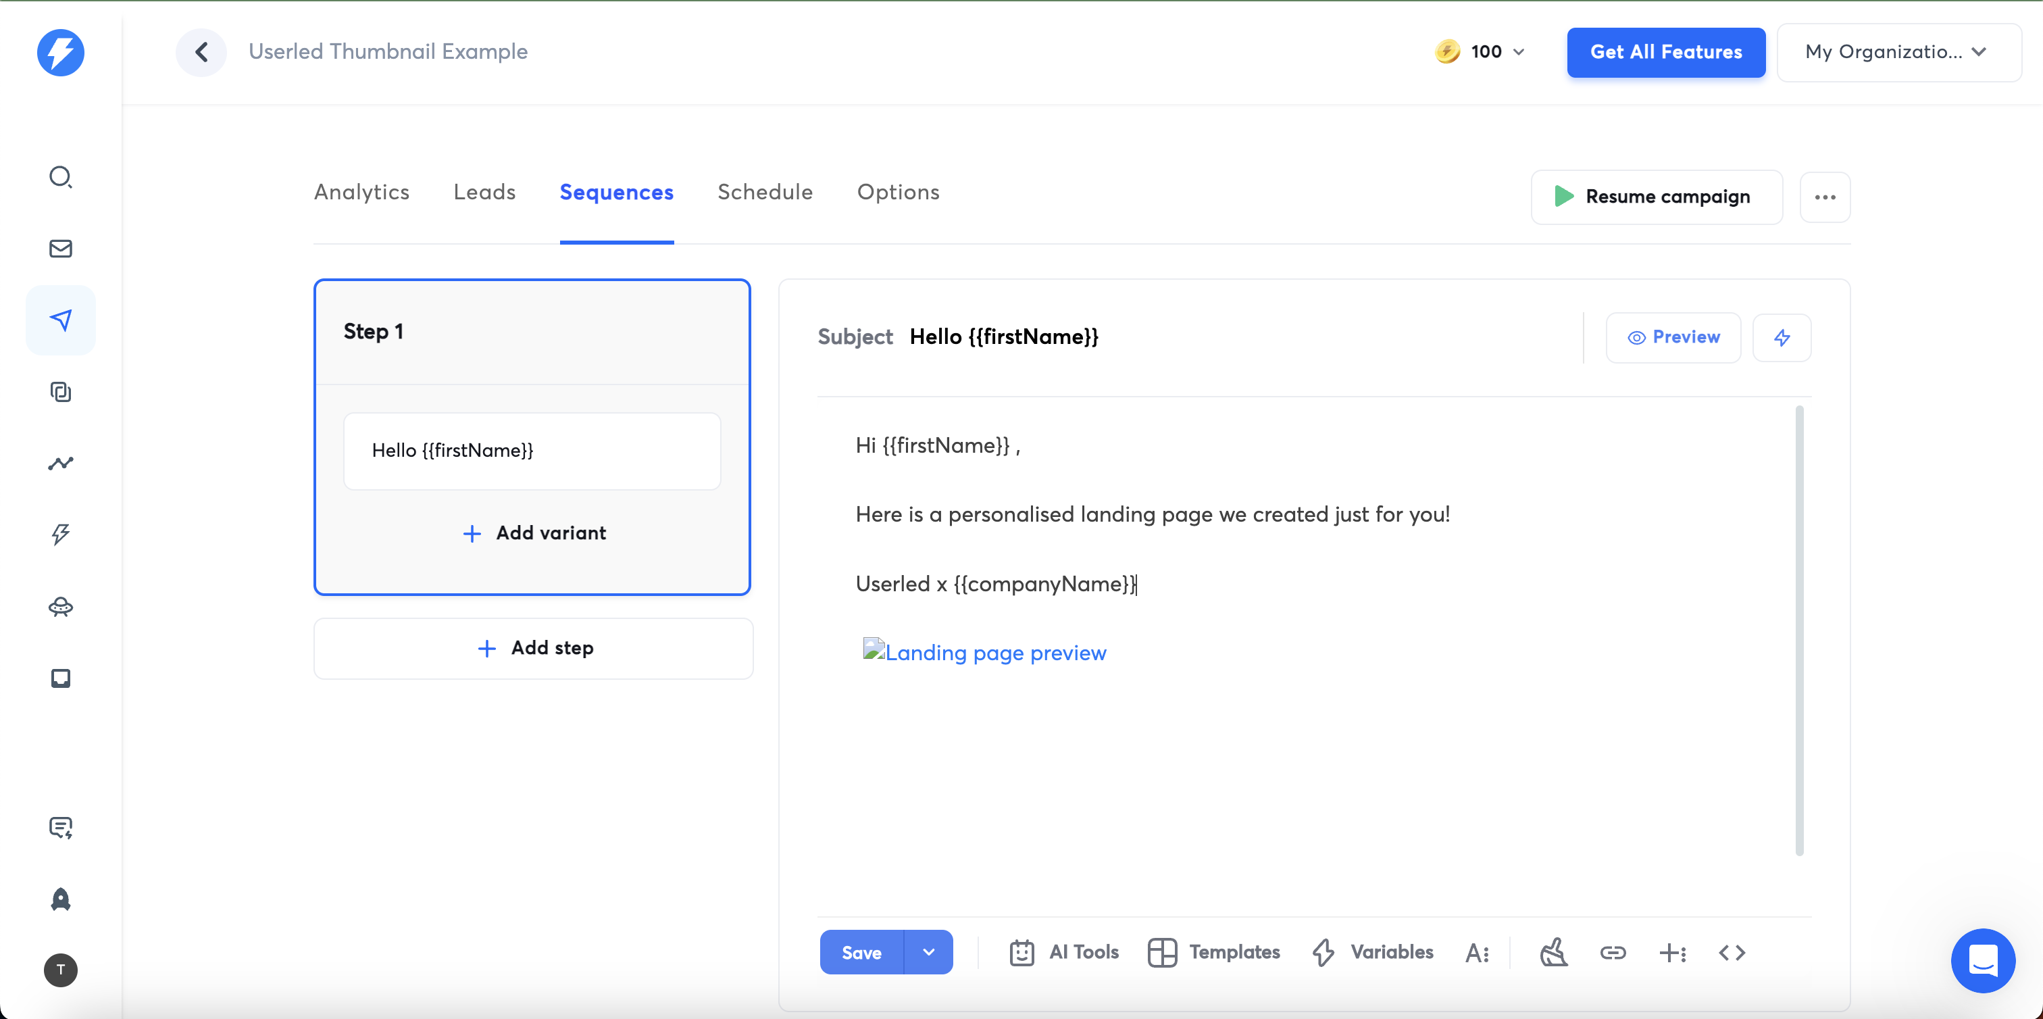The image size is (2043, 1019).
Task: Click the Subject field containing Hello {{firstName}}
Action: pyautogui.click(x=1003, y=337)
